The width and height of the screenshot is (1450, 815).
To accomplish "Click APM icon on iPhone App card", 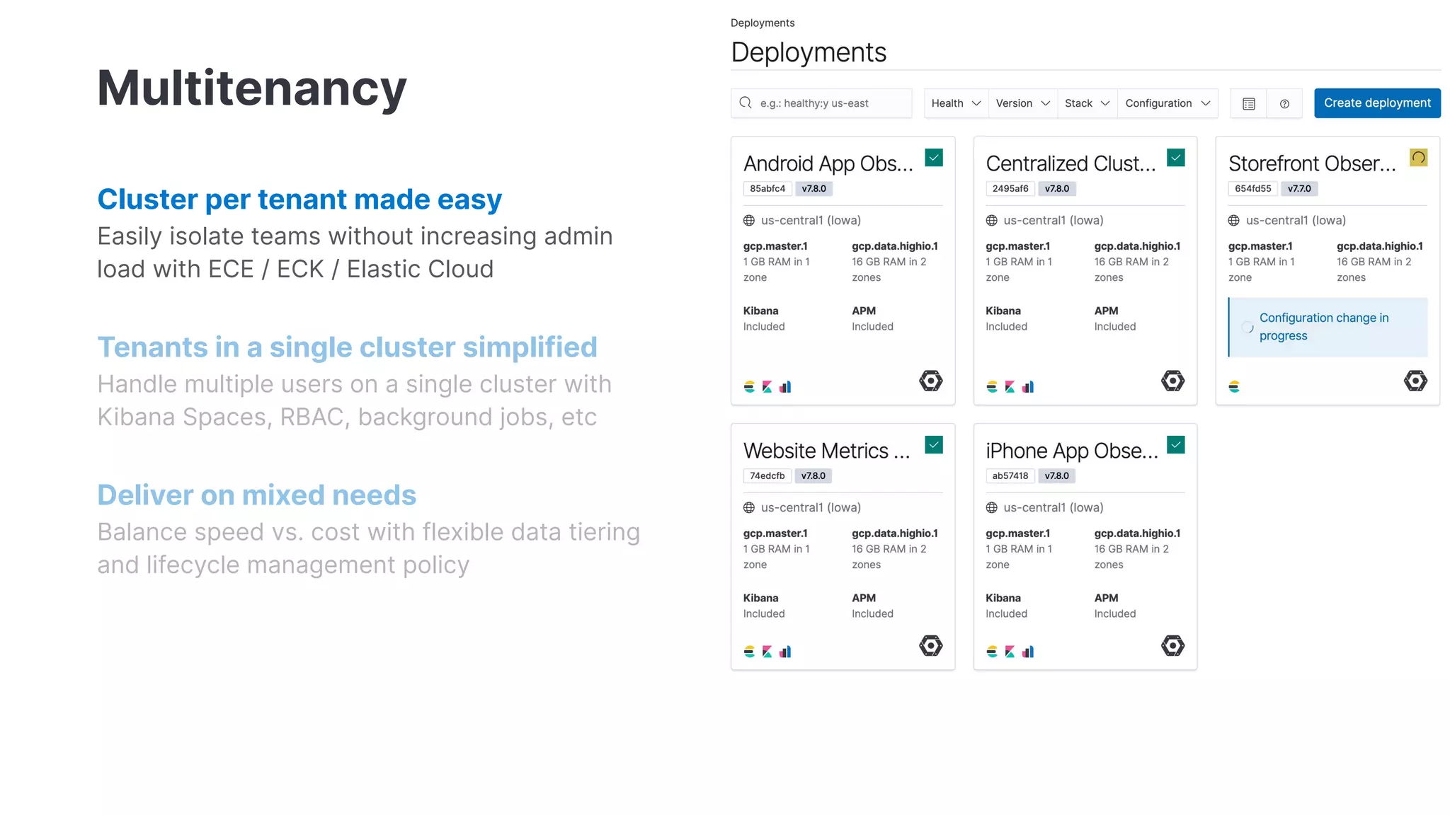I will [1028, 652].
